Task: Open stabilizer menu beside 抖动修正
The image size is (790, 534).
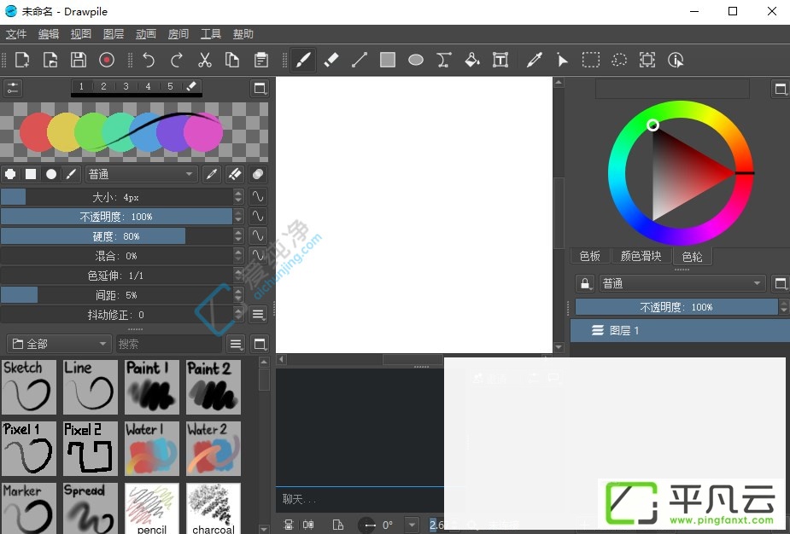Action: 258,315
